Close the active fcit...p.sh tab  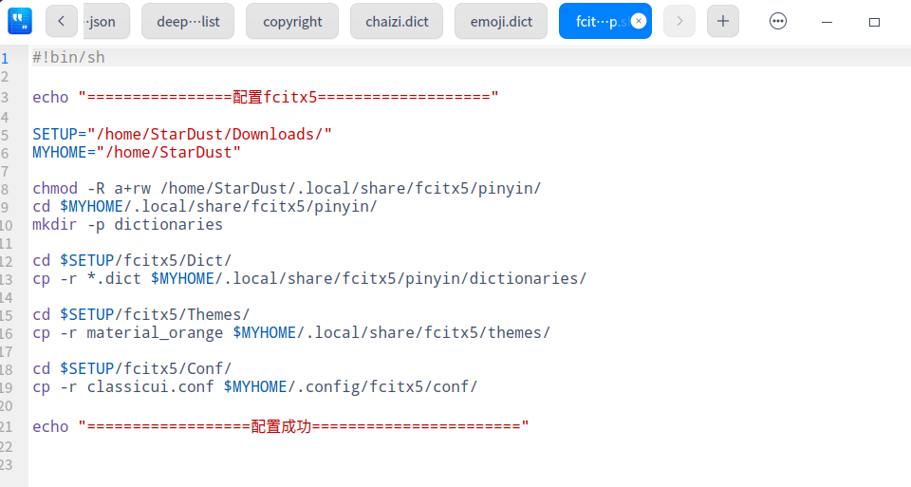click(x=639, y=22)
